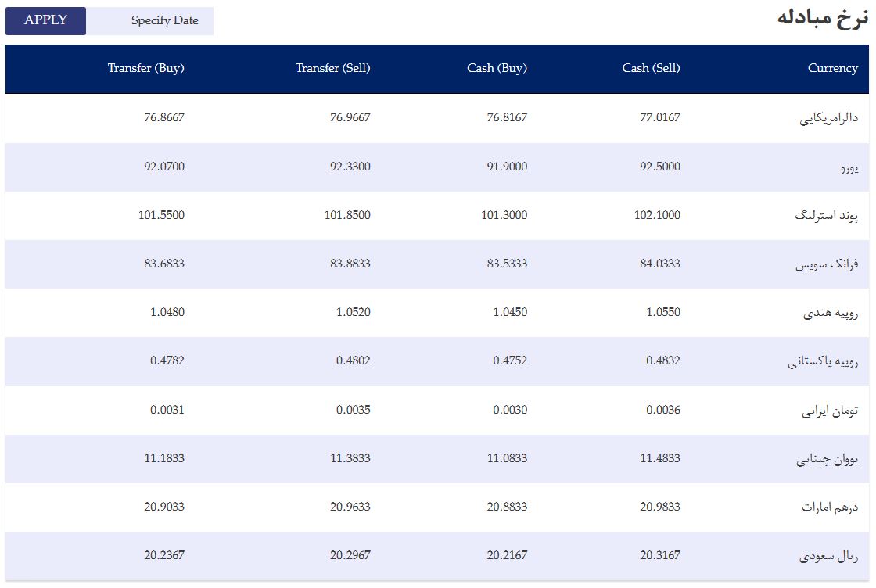Select the Transfer (Buy) column header

click(x=145, y=68)
